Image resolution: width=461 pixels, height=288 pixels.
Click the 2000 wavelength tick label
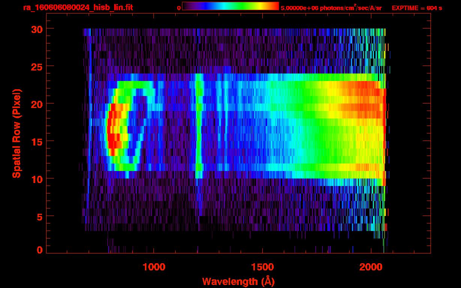point(371,267)
